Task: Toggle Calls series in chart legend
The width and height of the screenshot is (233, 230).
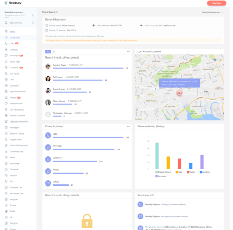Action: coord(179,172)
